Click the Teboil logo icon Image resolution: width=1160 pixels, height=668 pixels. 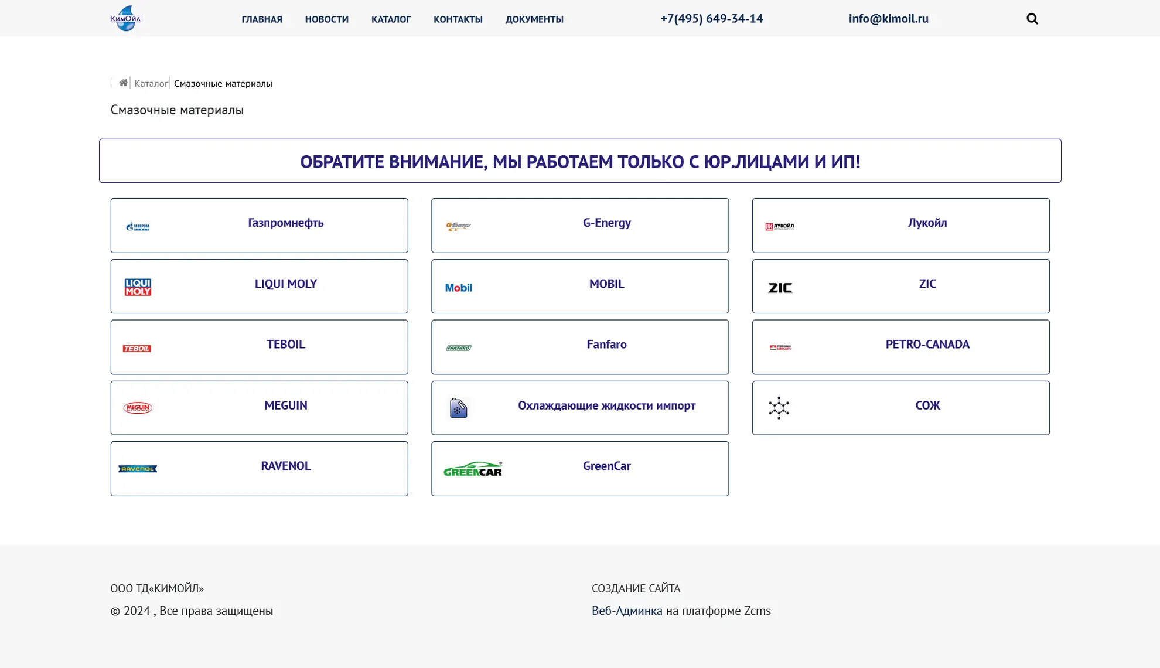[x=137, y=349]
